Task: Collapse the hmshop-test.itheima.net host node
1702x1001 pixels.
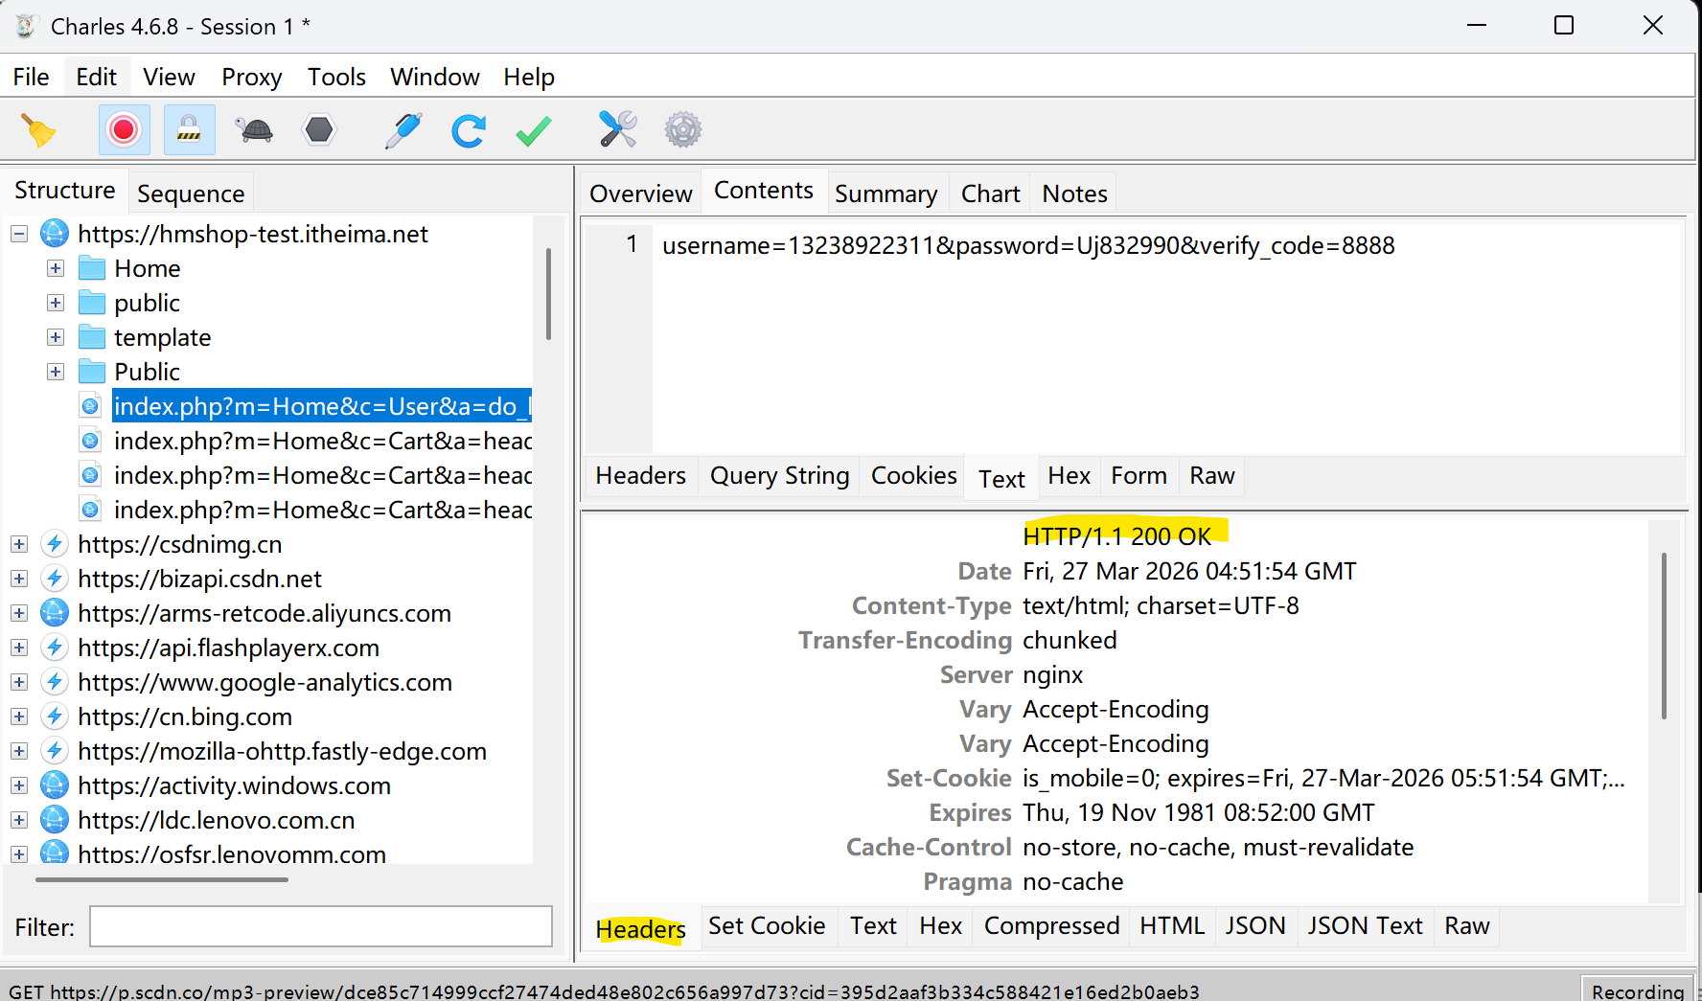Action: (19, 234)
